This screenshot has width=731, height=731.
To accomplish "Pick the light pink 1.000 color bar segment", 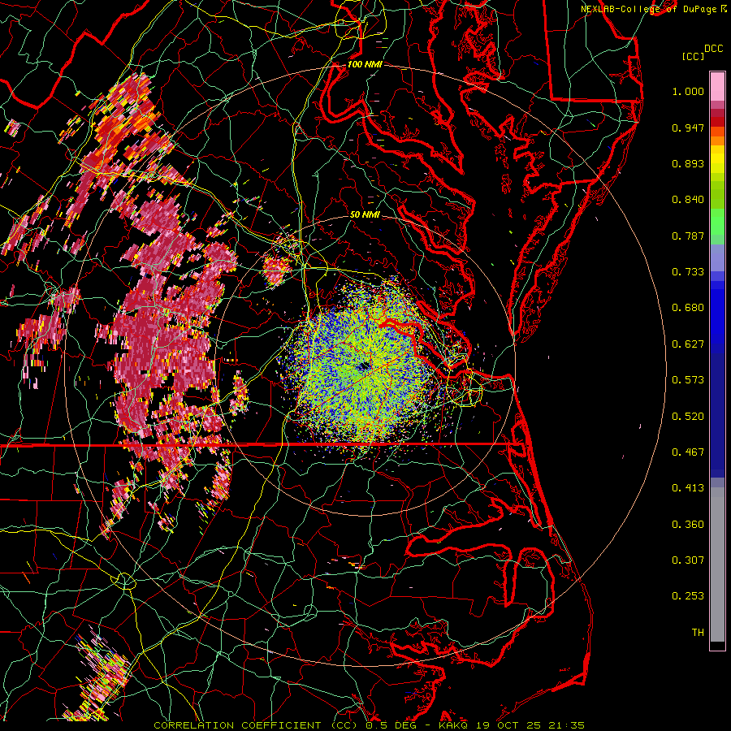I will click(x=717, y=86).
